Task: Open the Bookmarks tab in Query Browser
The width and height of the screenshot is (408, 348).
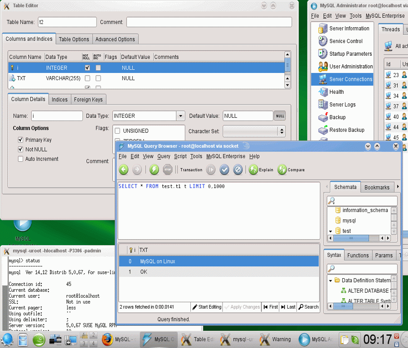Action: tap(377, 187)
